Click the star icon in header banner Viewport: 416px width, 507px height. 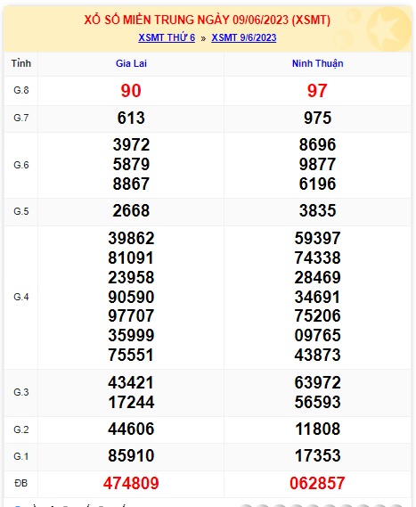tap(387, 29)
